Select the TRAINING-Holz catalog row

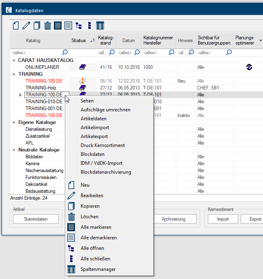tap(41, 88)
